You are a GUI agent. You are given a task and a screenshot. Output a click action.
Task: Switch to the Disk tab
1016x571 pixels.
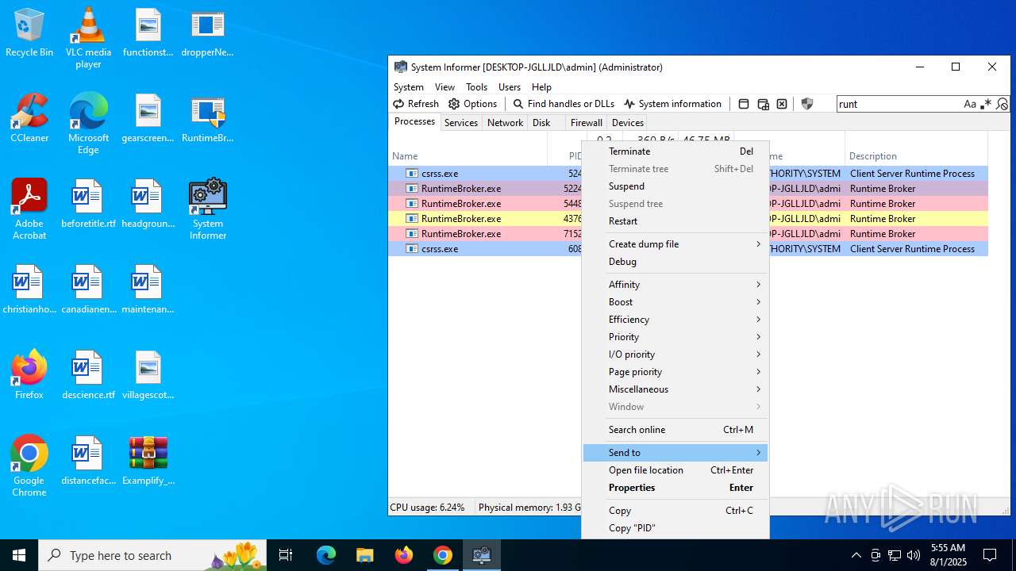[541, 123]
